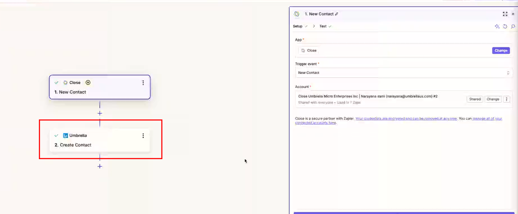Open the credentials encrypted link
518x214 pixels.
(x=406, y=119)
